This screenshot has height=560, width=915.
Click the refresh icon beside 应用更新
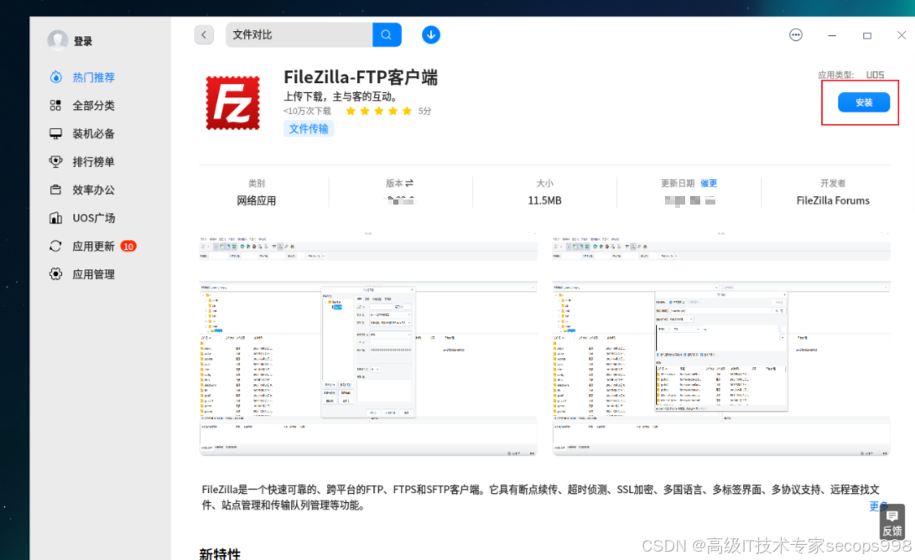[55, 246]
